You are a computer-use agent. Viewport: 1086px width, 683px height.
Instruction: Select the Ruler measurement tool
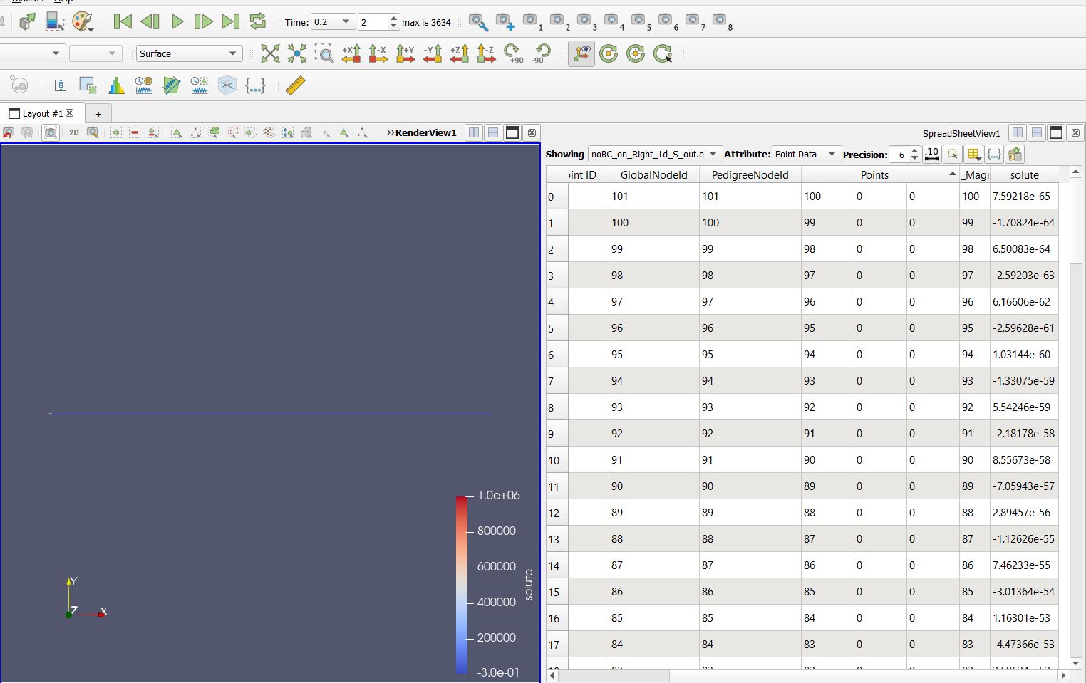(x=295, y=85)
